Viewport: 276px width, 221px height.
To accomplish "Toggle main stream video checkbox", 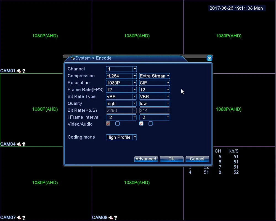I will pyautogui.click(x=108, y=123).
